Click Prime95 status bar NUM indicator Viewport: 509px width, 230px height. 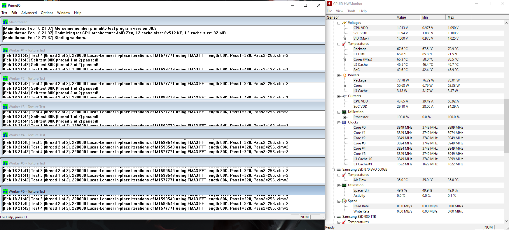(305, 217)
